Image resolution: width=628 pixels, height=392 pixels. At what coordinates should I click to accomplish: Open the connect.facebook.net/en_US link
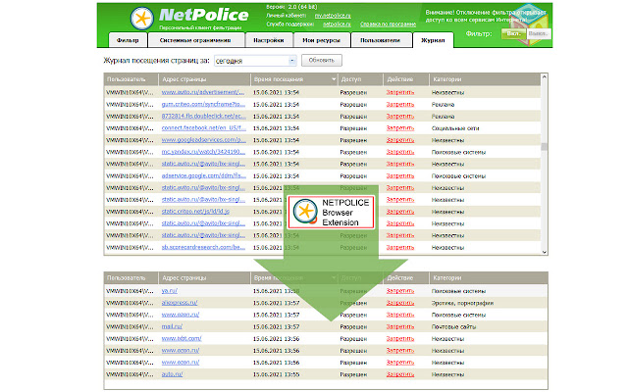coord(203,128)
